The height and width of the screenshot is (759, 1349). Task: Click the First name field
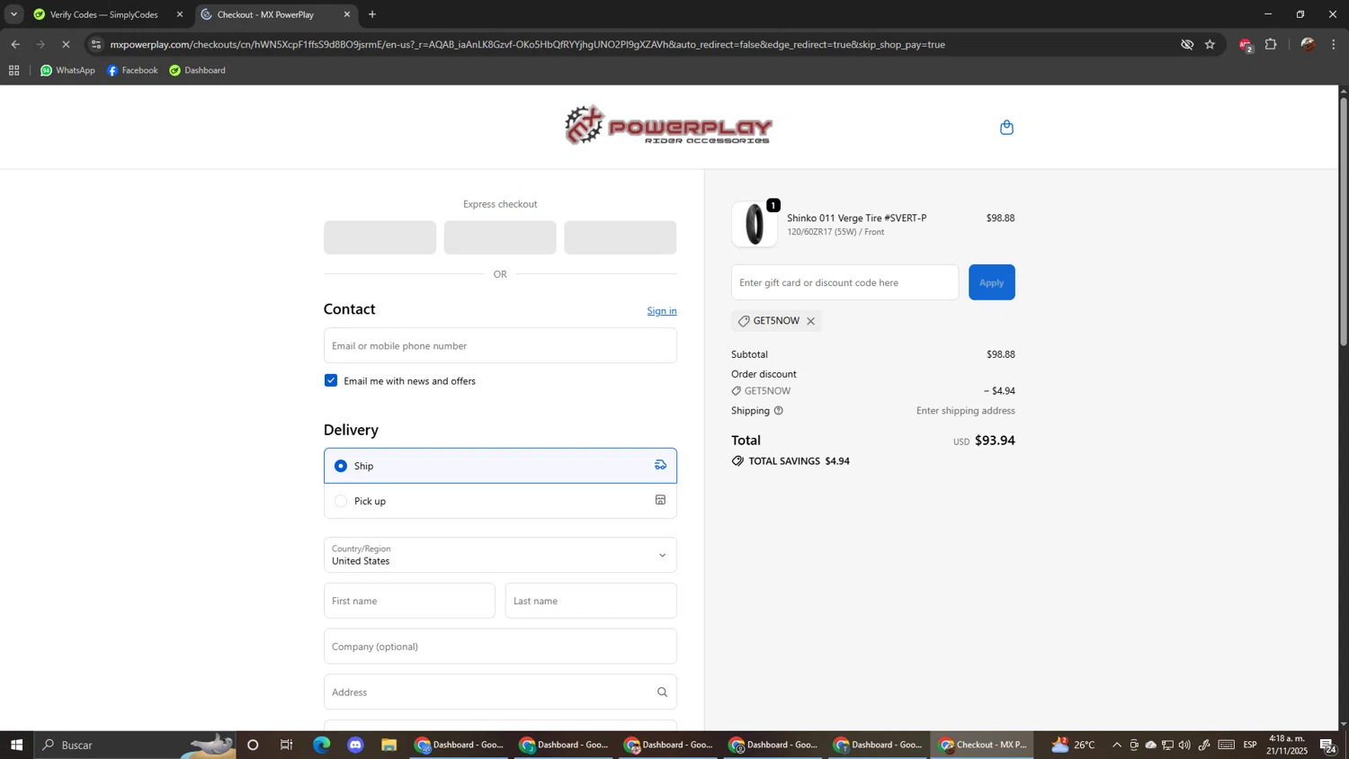click(409, 601)
